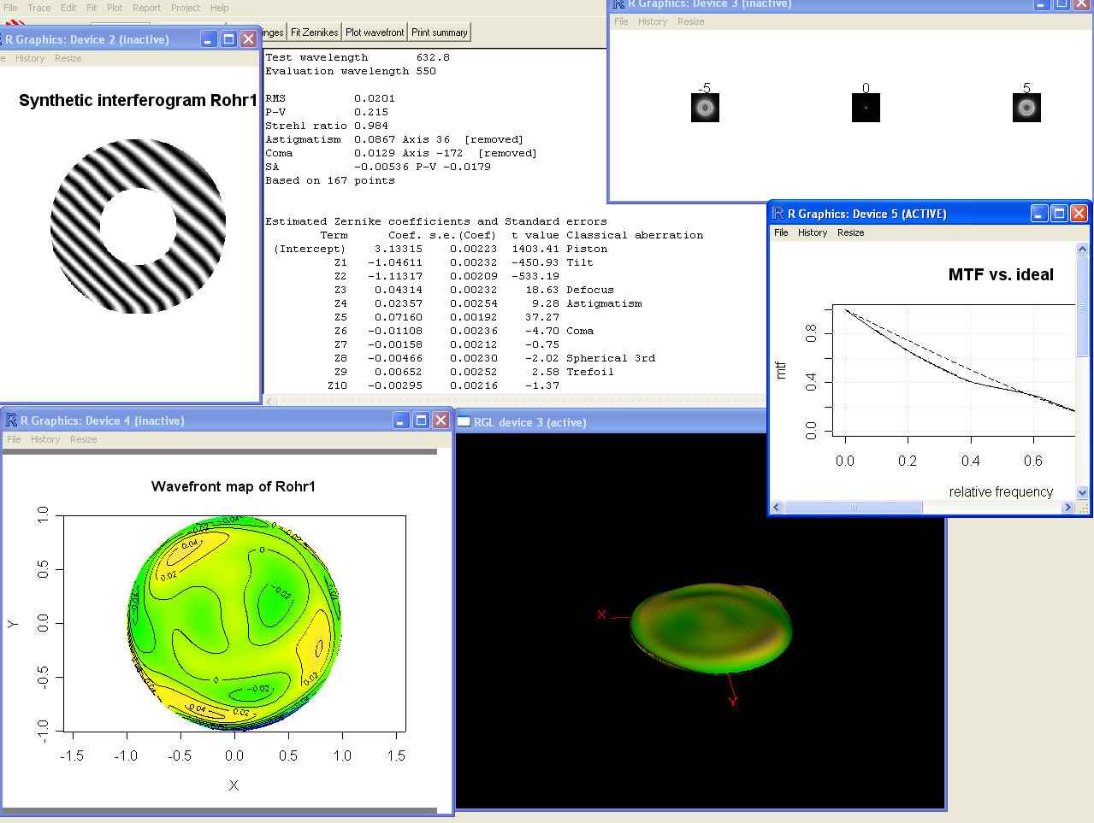The height and width of the screenshot is (823, 1094).
Task: Open the File menu in Device 5
Action: (x=781, y=232)
